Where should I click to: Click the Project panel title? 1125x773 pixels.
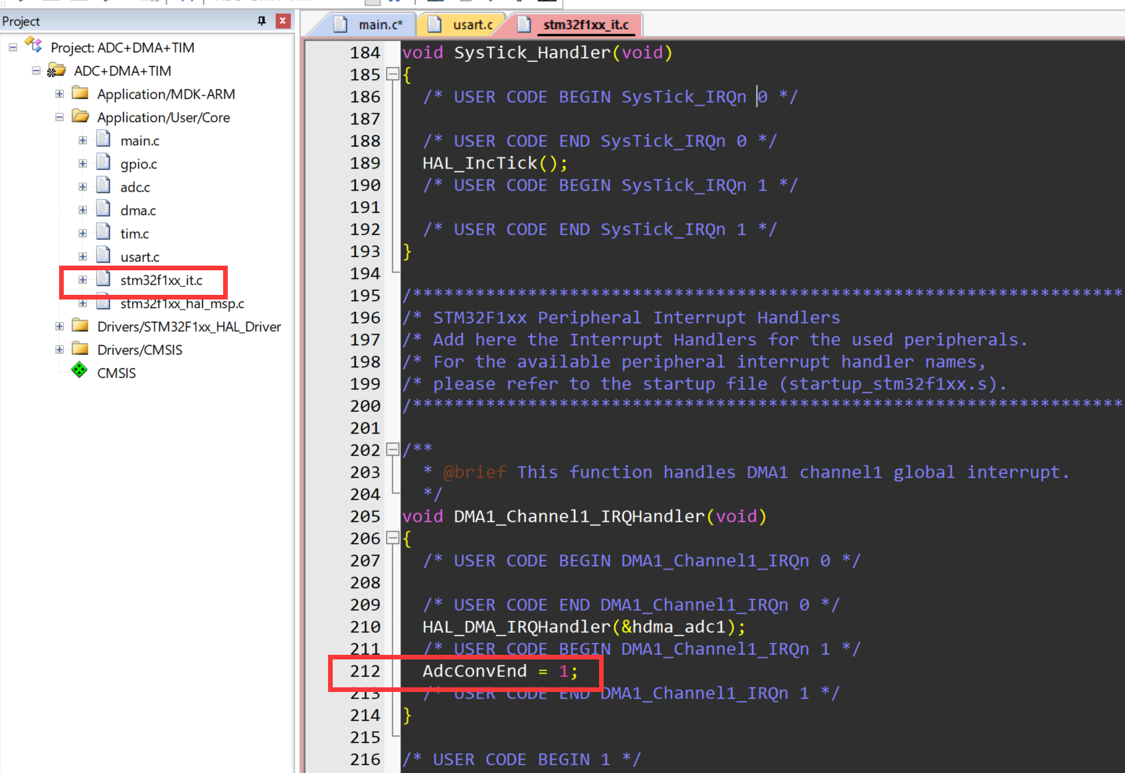point(21,21)
